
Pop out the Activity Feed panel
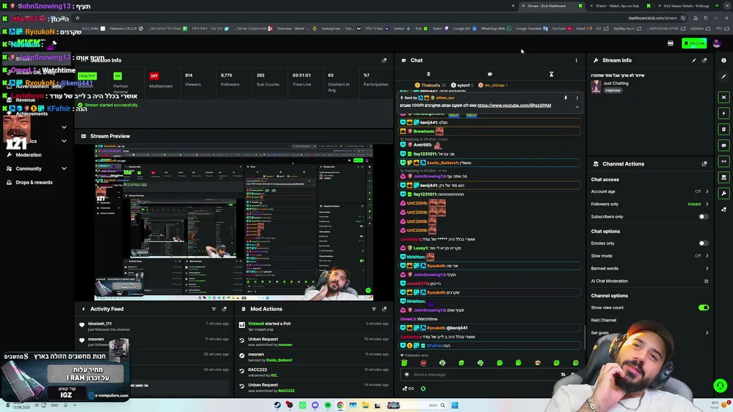pos(224,309)
